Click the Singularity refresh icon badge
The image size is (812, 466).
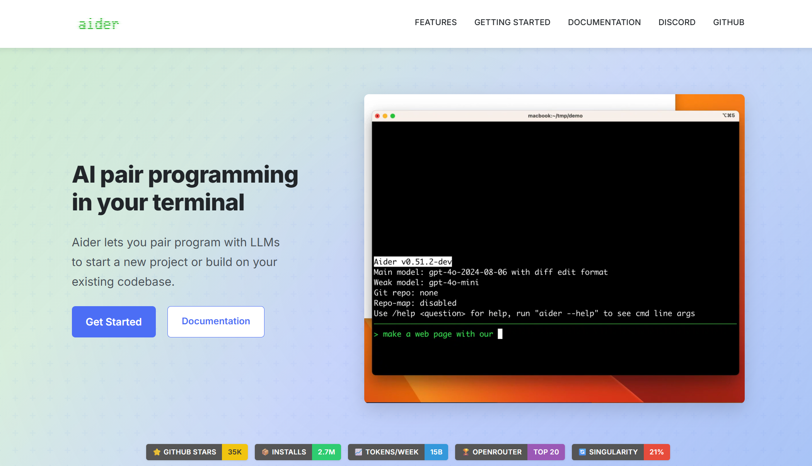tap(582, 452)
